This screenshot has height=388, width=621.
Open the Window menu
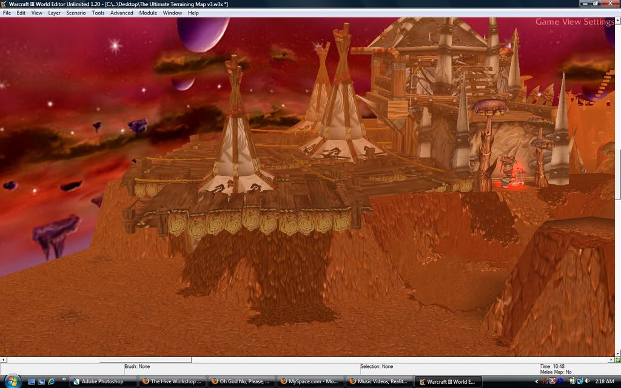172,13
